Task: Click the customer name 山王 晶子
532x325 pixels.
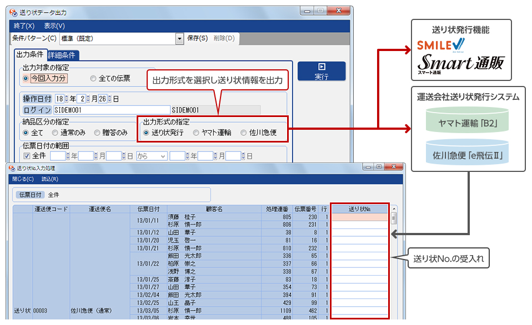Action: [x=182, y=303]
